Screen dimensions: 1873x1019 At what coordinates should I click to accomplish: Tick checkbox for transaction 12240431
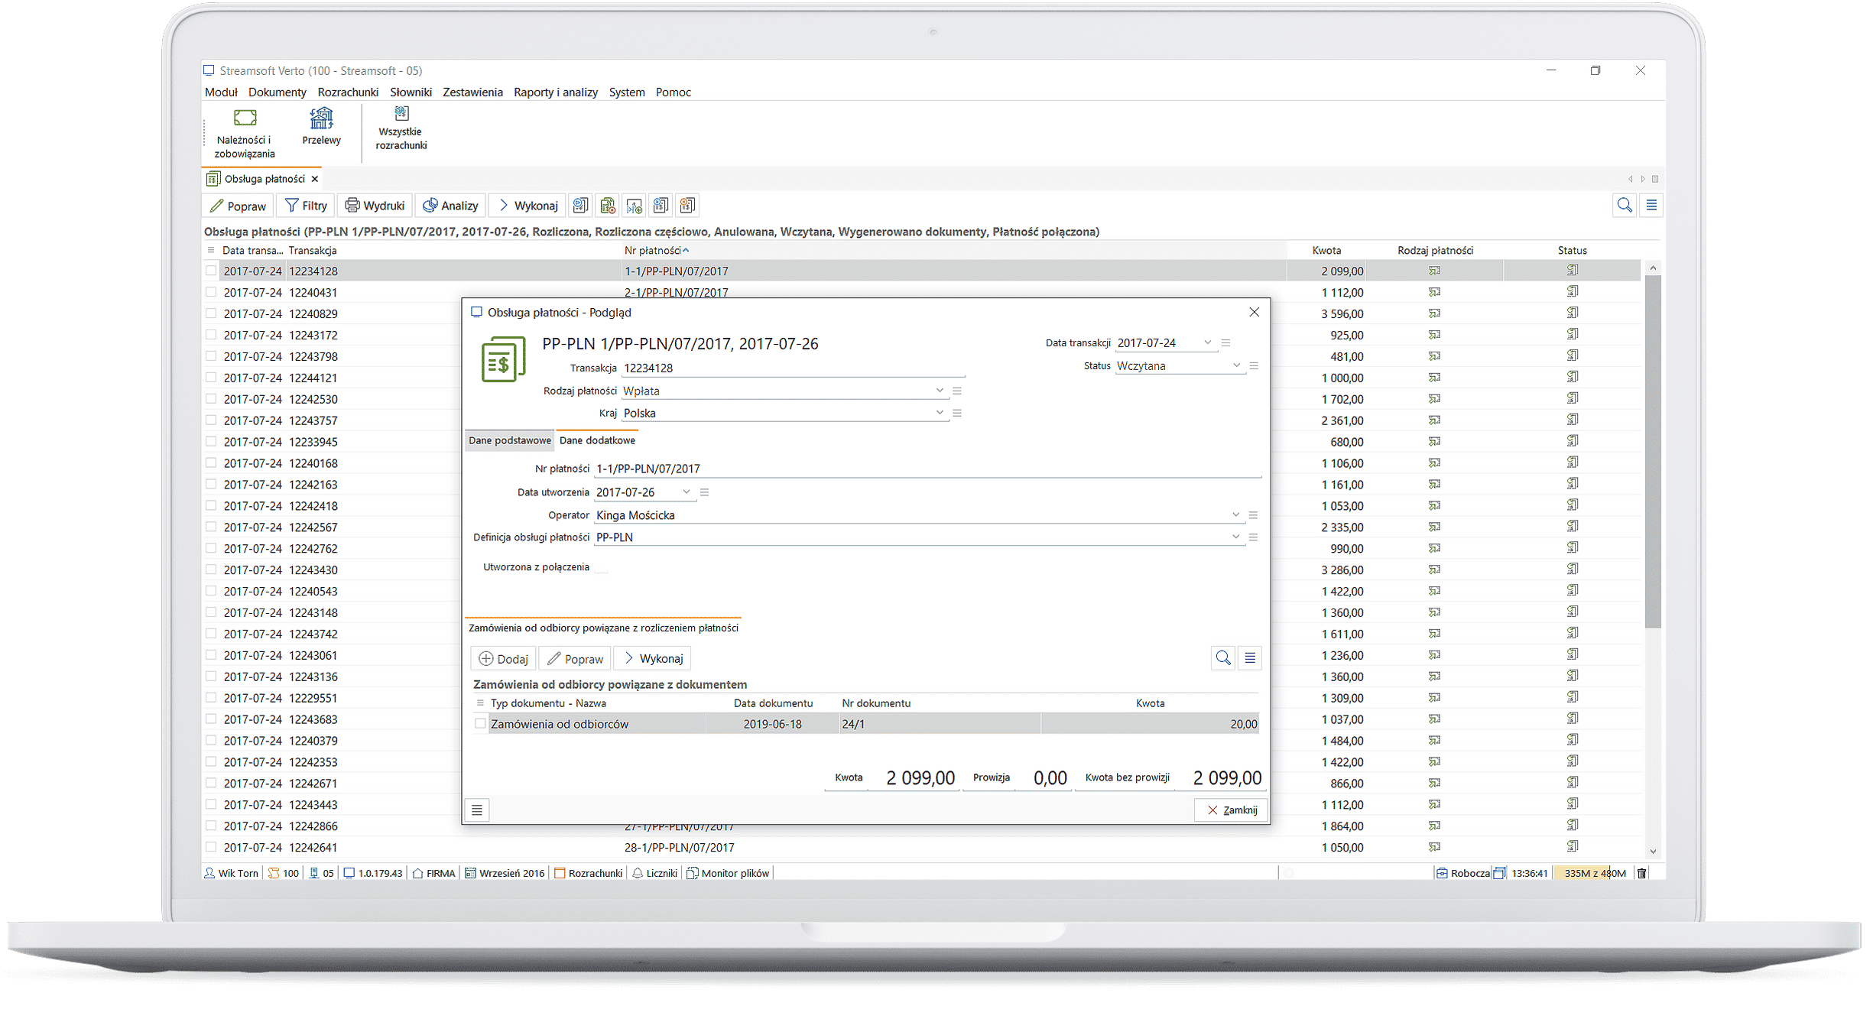click(x=211, y=292)
